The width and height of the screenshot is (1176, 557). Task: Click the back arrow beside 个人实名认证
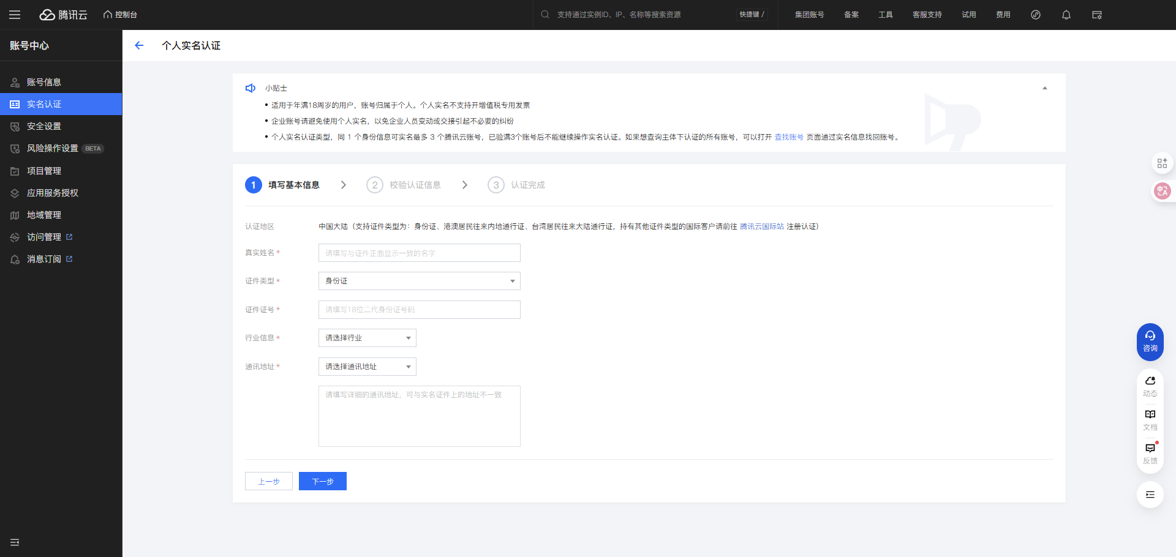point(139,45)
